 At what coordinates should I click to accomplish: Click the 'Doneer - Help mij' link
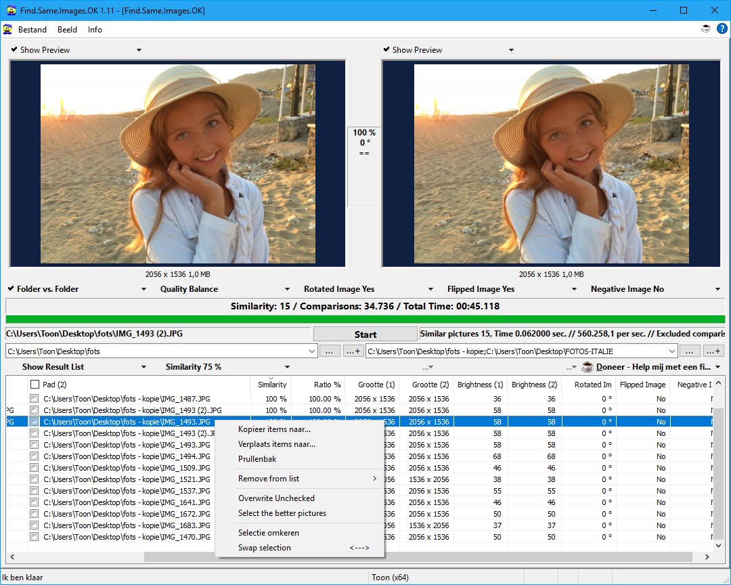(652, 367)
